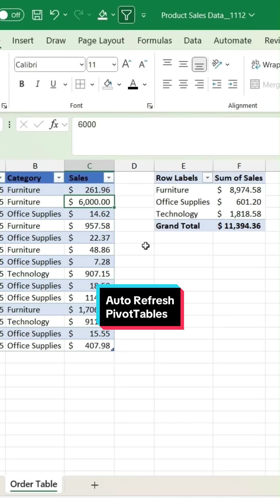The height and width of the screenshot is (498, 280).
Task: Click Increase Indent icon
Action: click(x=233, y=84)
